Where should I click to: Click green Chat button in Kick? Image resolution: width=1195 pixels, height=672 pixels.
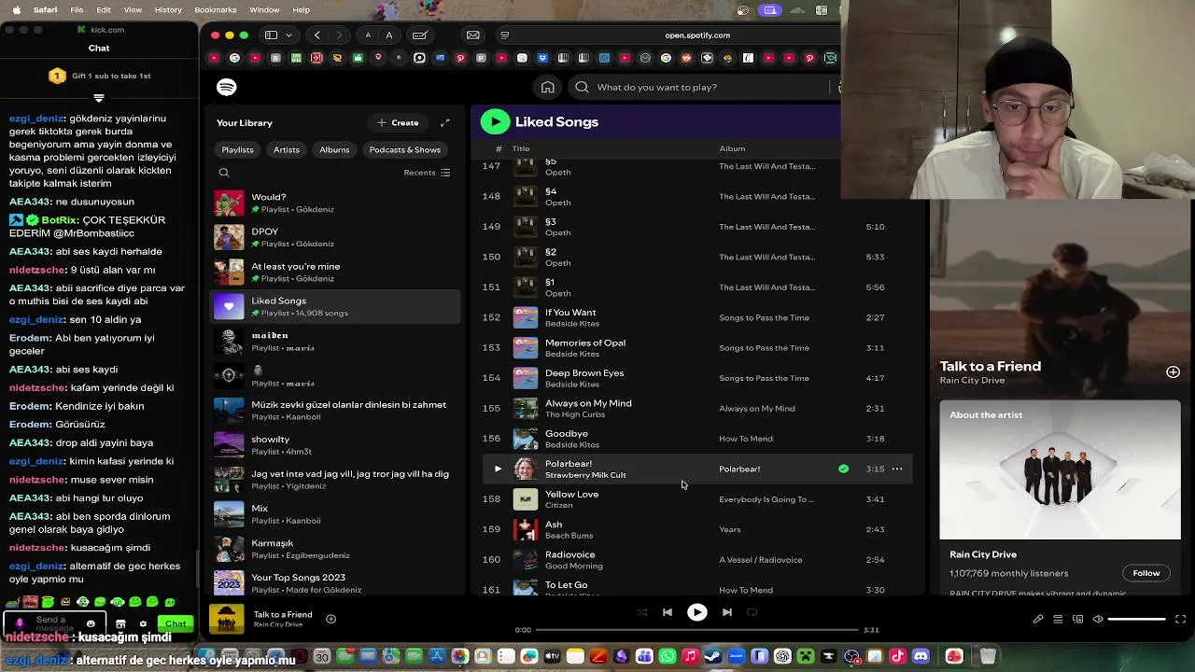[176, 623]
